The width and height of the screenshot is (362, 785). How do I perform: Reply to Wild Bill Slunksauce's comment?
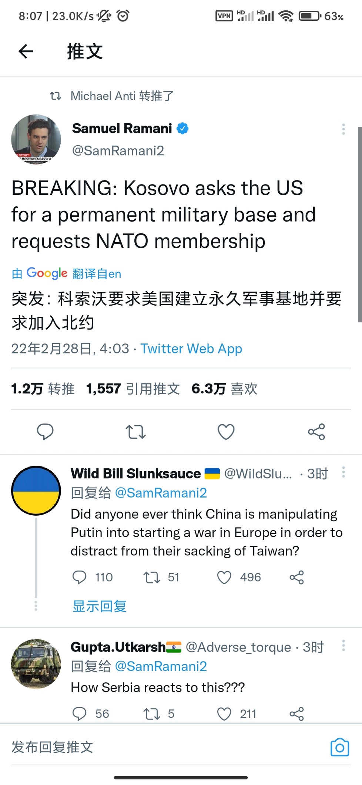79,577
